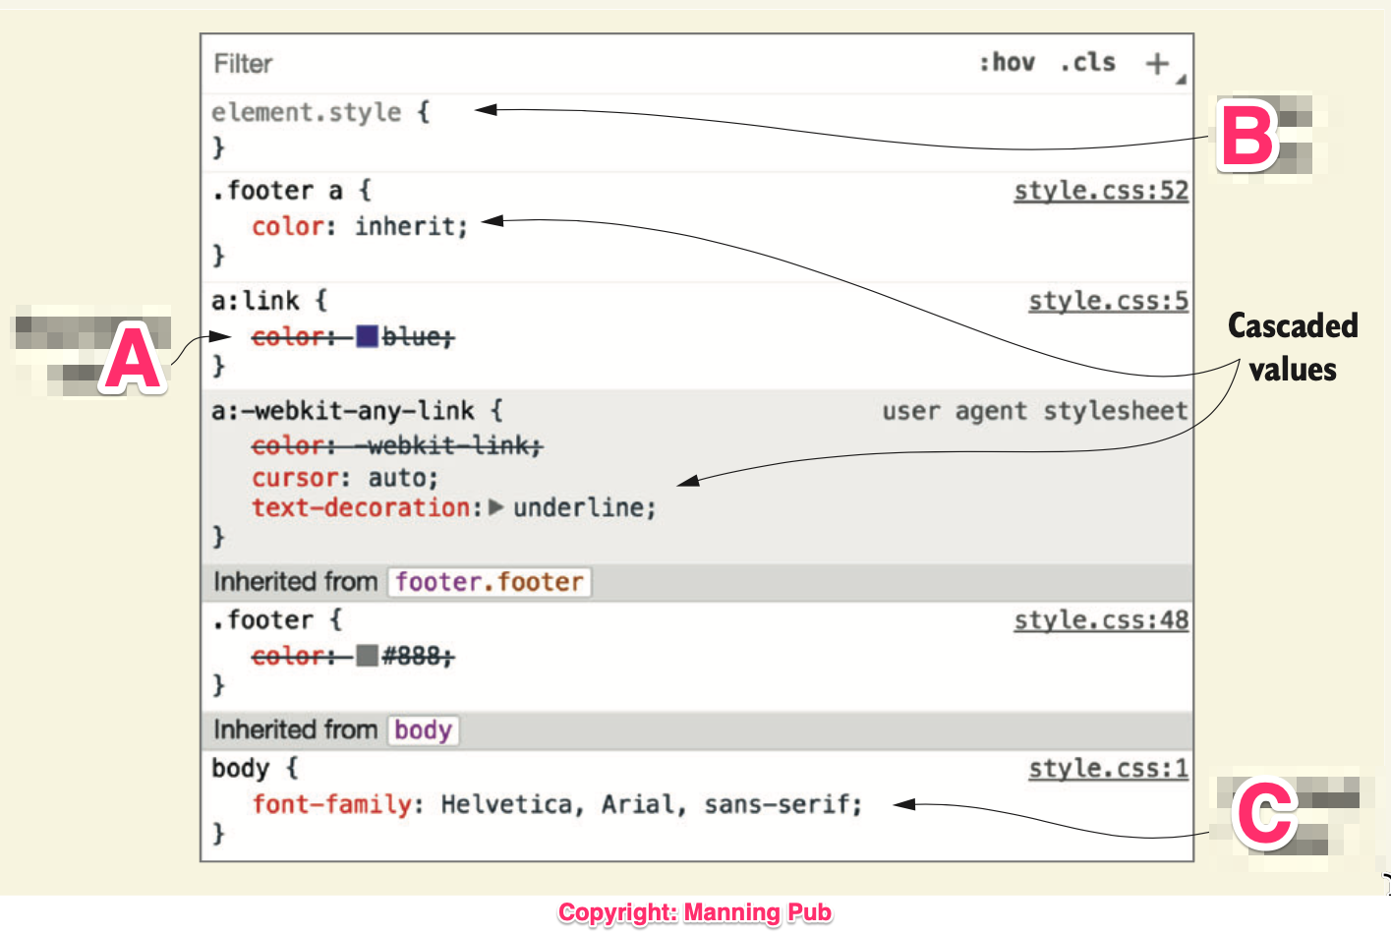
Task: Click element.style to add an inline style
Action: (x=305, y=111)
